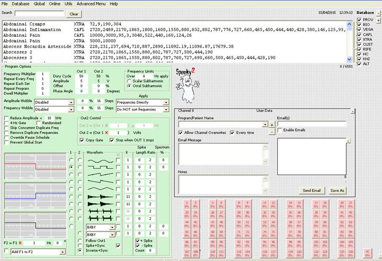Screen dimensions: 382x261
Task: Select generator channel 21 button
Action: (351, 204)
